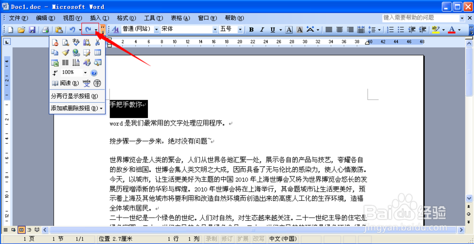Click the 改写 overtype indicator in status bar

[x=258, y=239]
